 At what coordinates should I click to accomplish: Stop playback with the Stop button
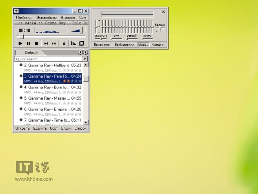36,44
